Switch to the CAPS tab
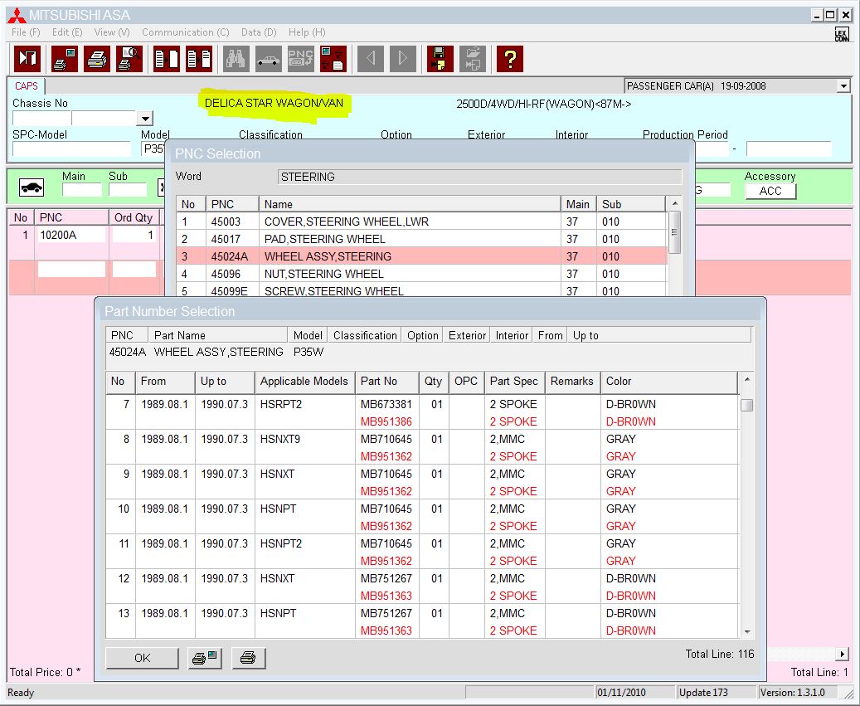 click(x=27, y=86)
